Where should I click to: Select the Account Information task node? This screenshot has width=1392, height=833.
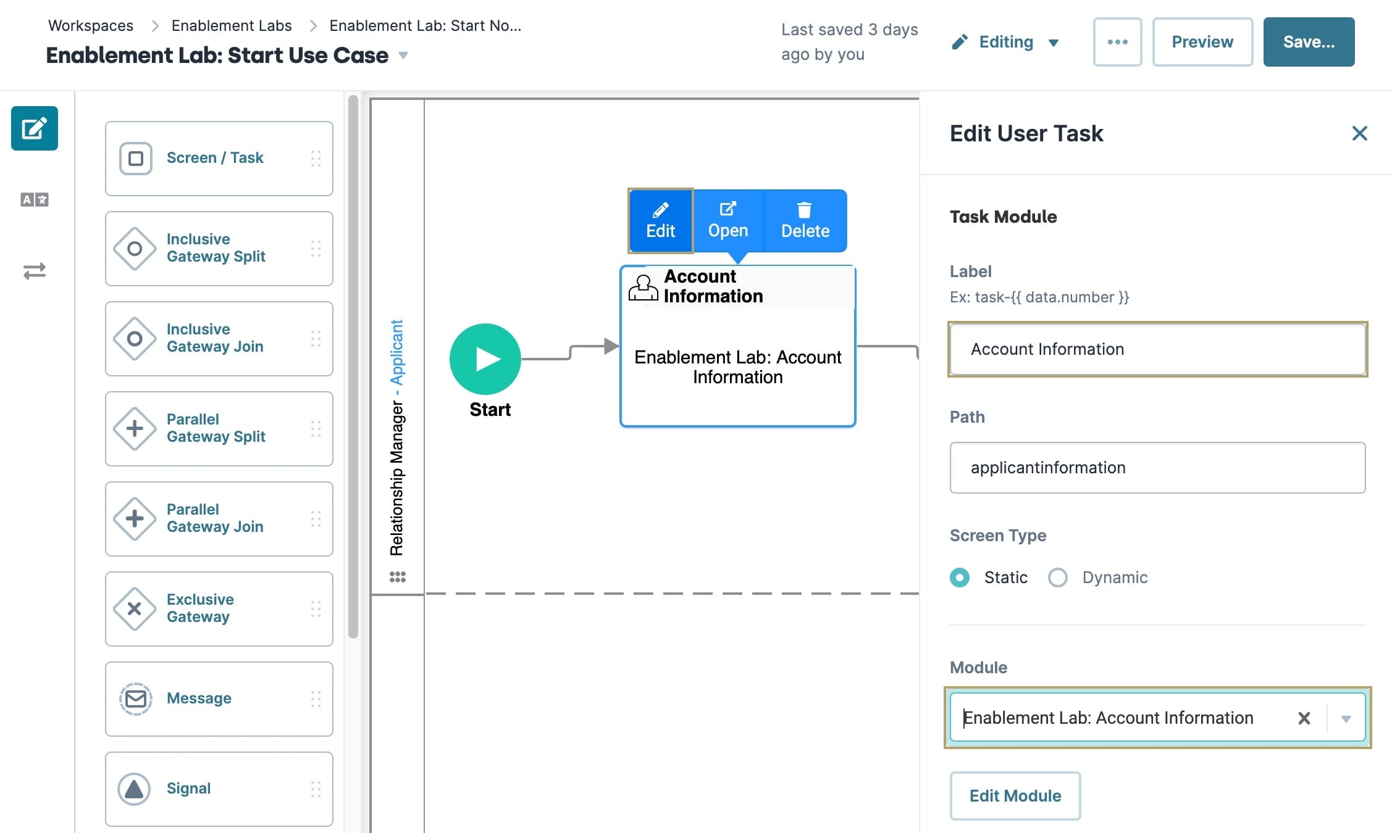[737, 346]
